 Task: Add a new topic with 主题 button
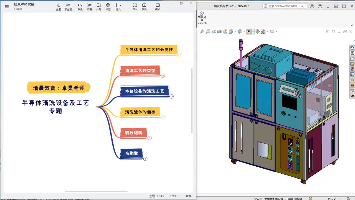tap(59, 7)
